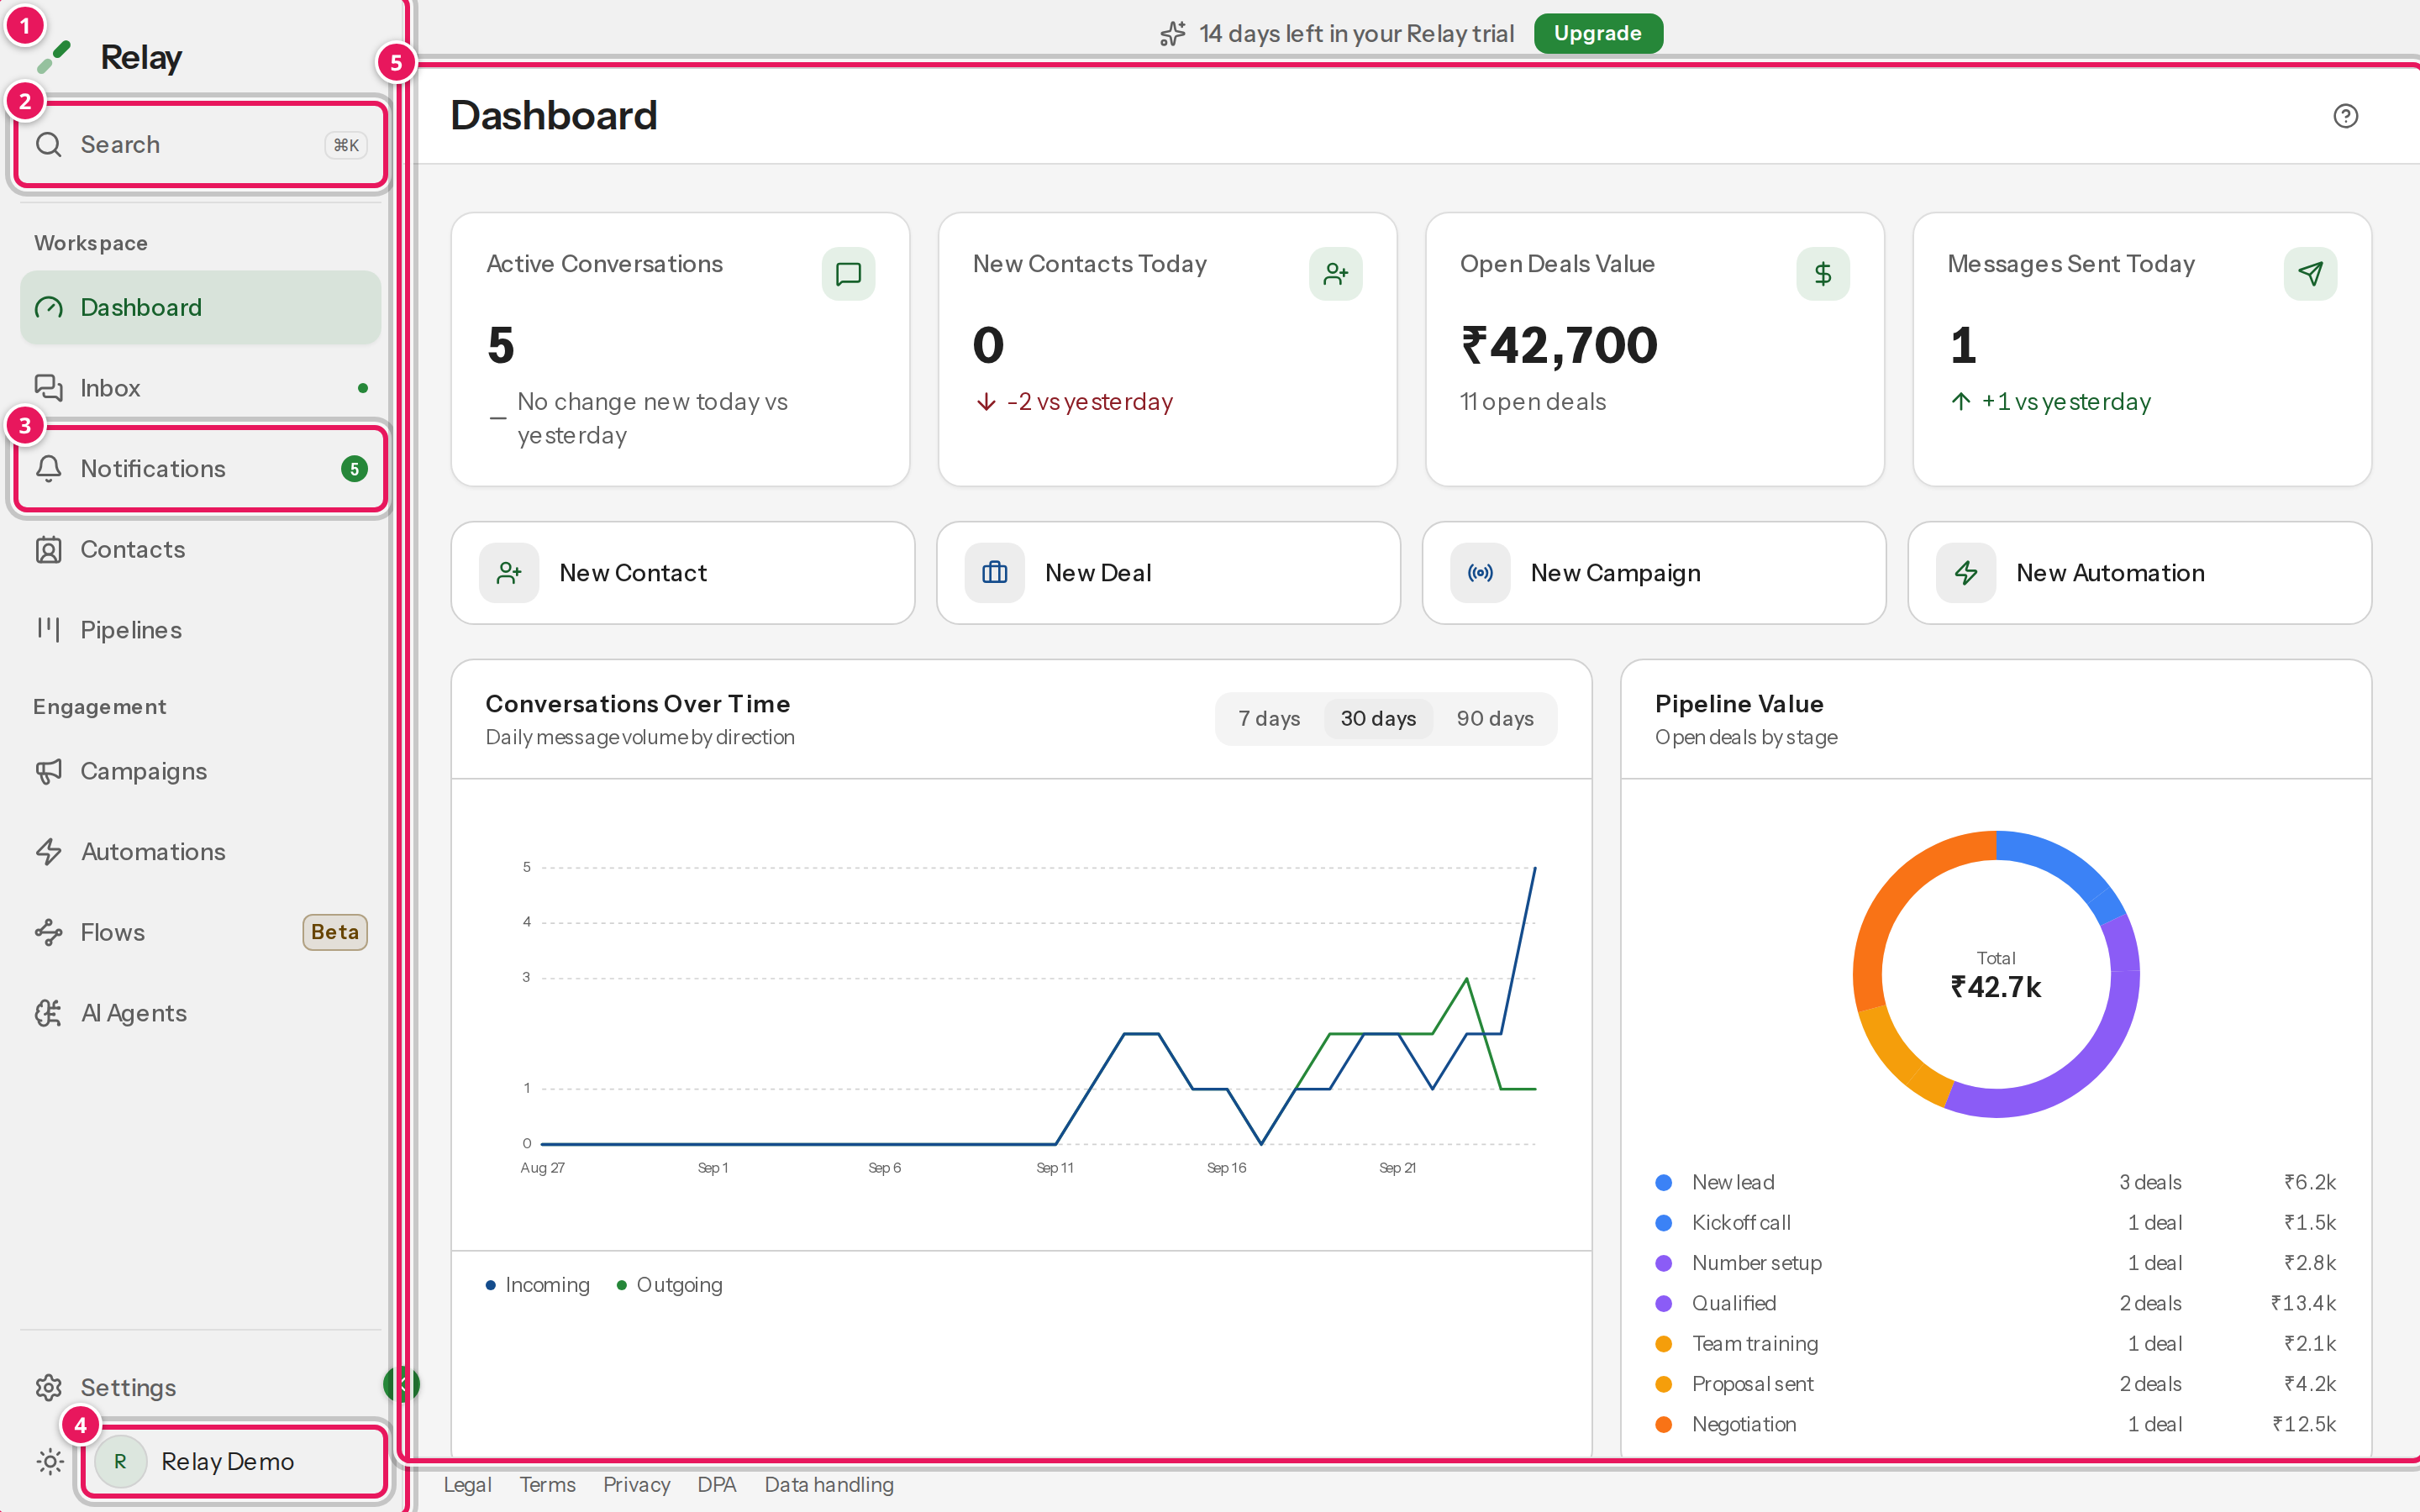Click the Notifications bell icon

tap(49, 469)
